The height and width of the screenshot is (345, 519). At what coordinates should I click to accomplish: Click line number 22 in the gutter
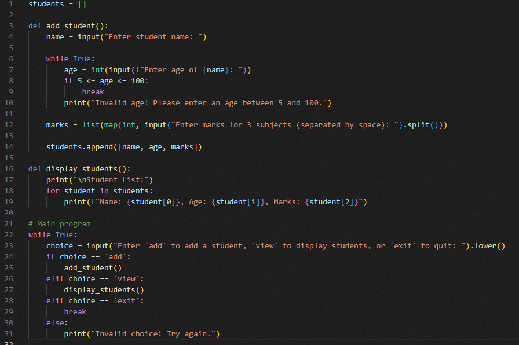click(11, 234)
